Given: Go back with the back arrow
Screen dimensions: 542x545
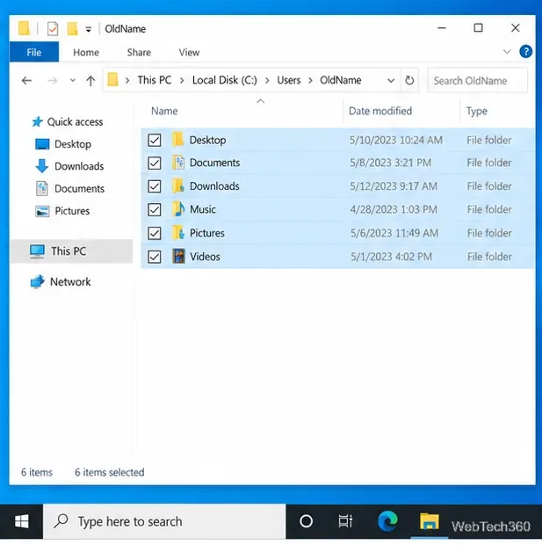Looking at the screenshot, I should [x=26, y=81].
